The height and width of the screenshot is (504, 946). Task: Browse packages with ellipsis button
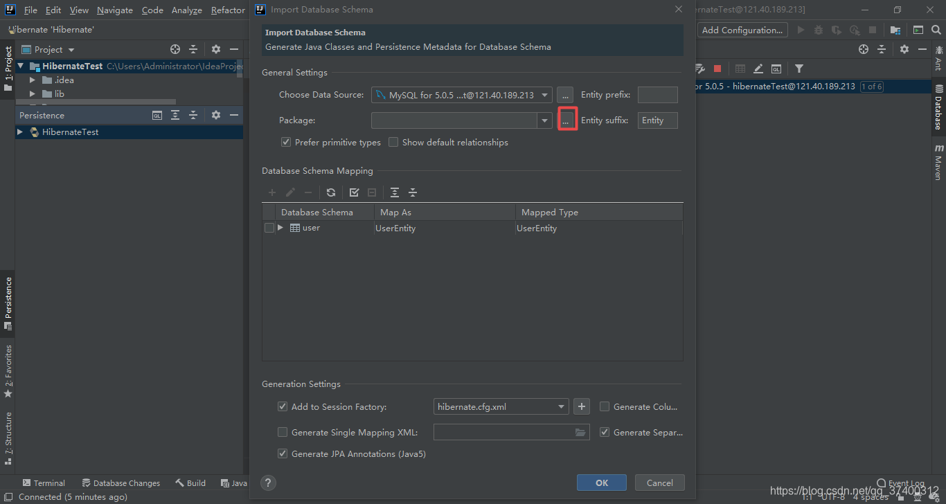tap(567, 120)
